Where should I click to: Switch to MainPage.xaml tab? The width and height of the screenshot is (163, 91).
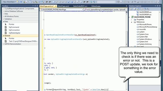63,6
